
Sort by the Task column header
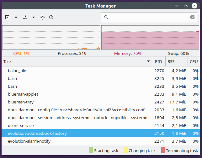(x=77, y=61)
